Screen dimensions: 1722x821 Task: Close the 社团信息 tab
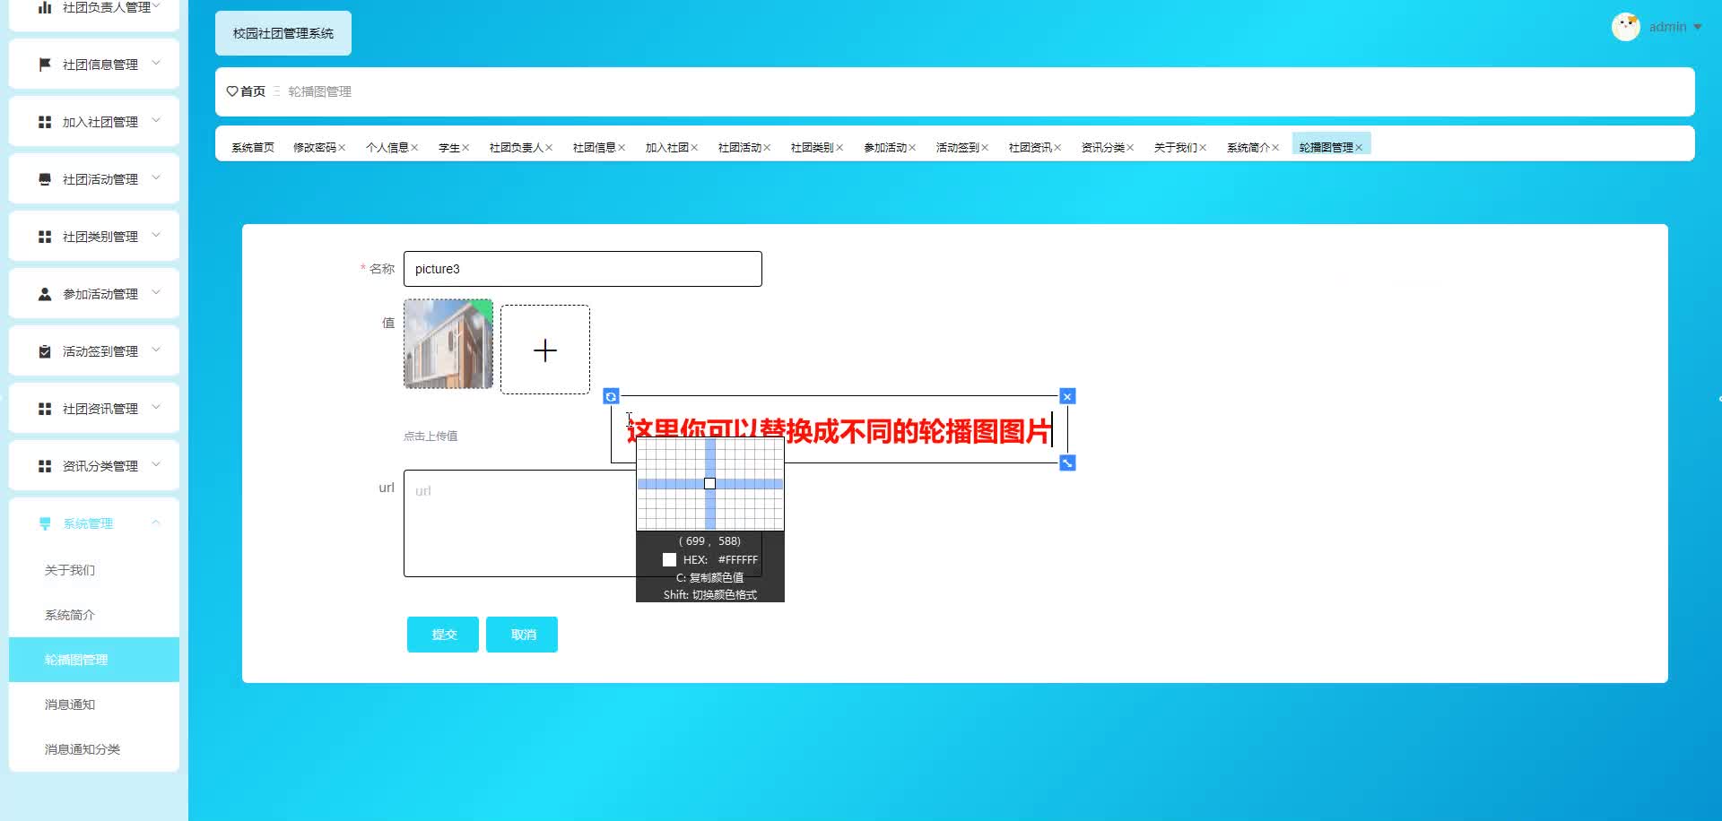[x=622, y=148]
